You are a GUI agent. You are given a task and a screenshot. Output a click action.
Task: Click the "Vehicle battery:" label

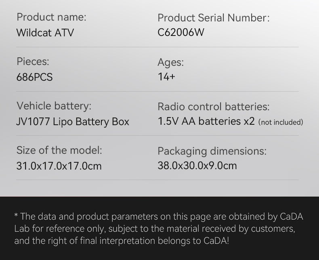[54, 106]
